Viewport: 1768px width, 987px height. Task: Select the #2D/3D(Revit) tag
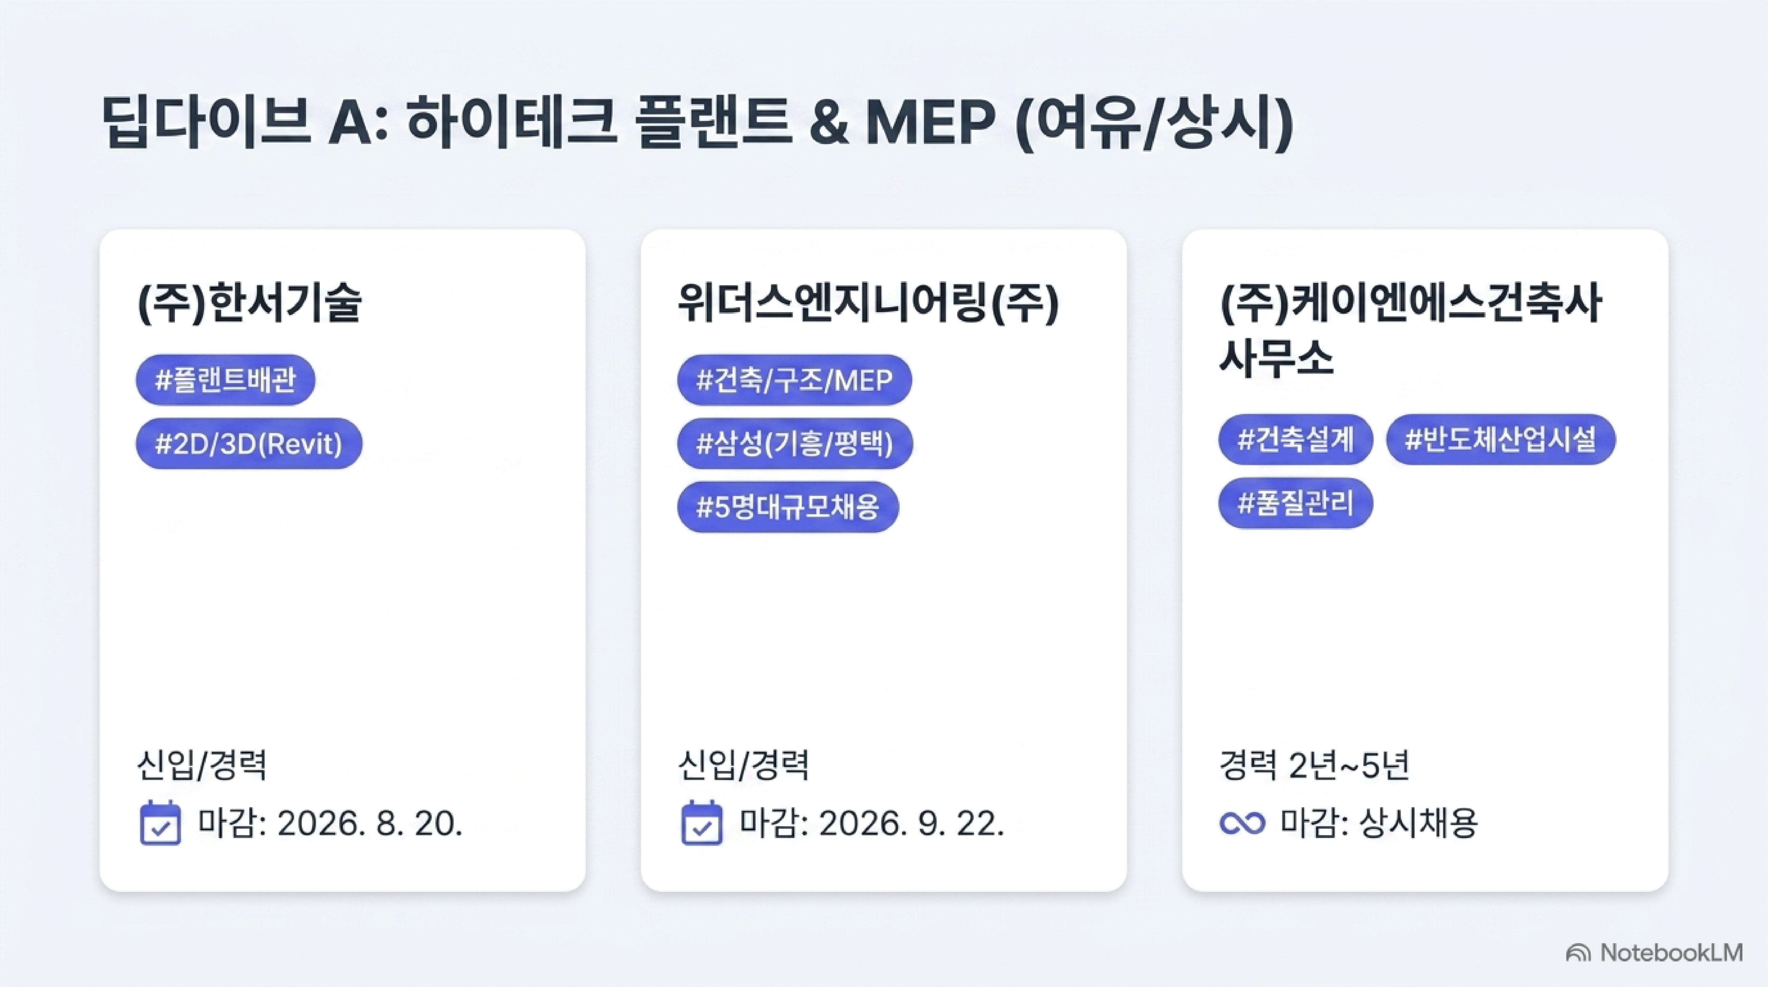click(249, 444)
